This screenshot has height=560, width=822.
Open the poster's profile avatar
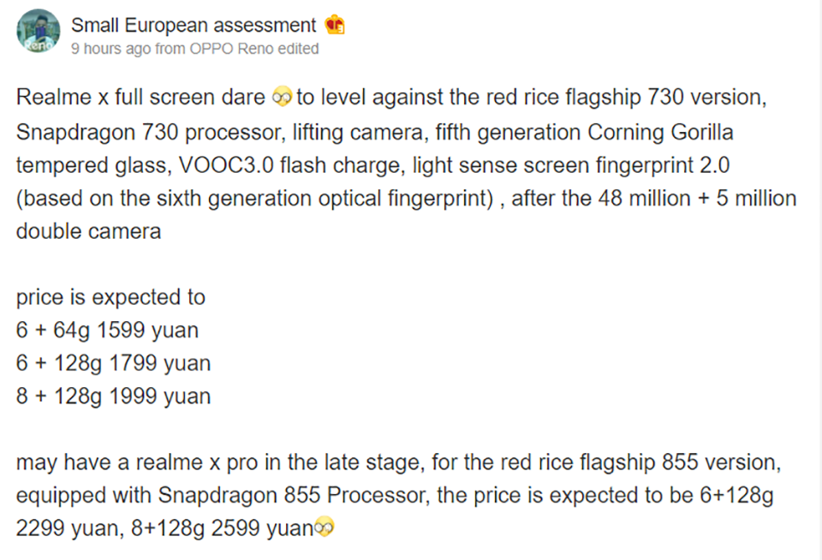[38, 31]
